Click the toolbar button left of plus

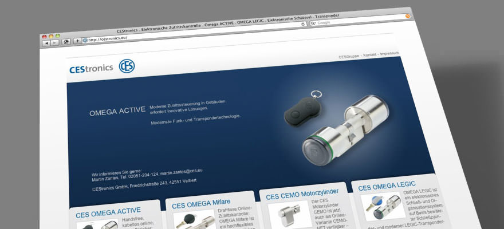coord(66,42)
